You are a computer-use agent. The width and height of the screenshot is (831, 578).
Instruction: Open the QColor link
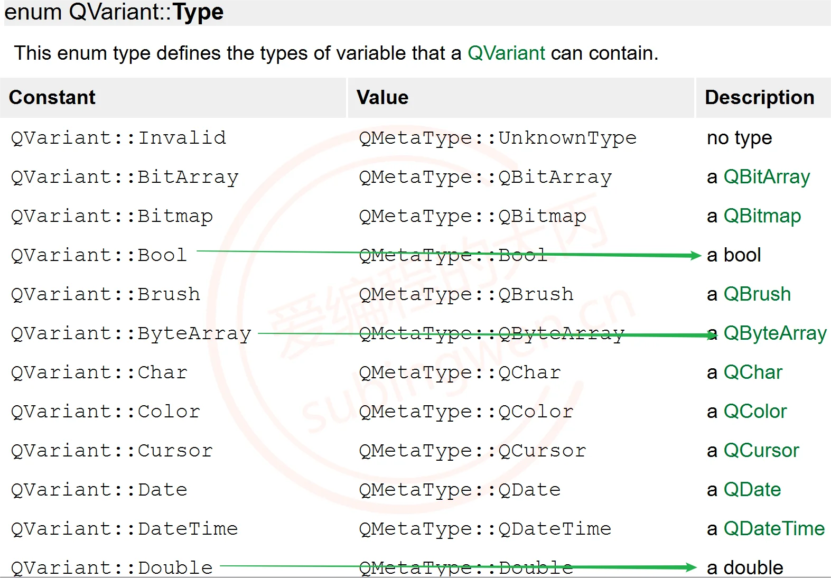[755, 412]
